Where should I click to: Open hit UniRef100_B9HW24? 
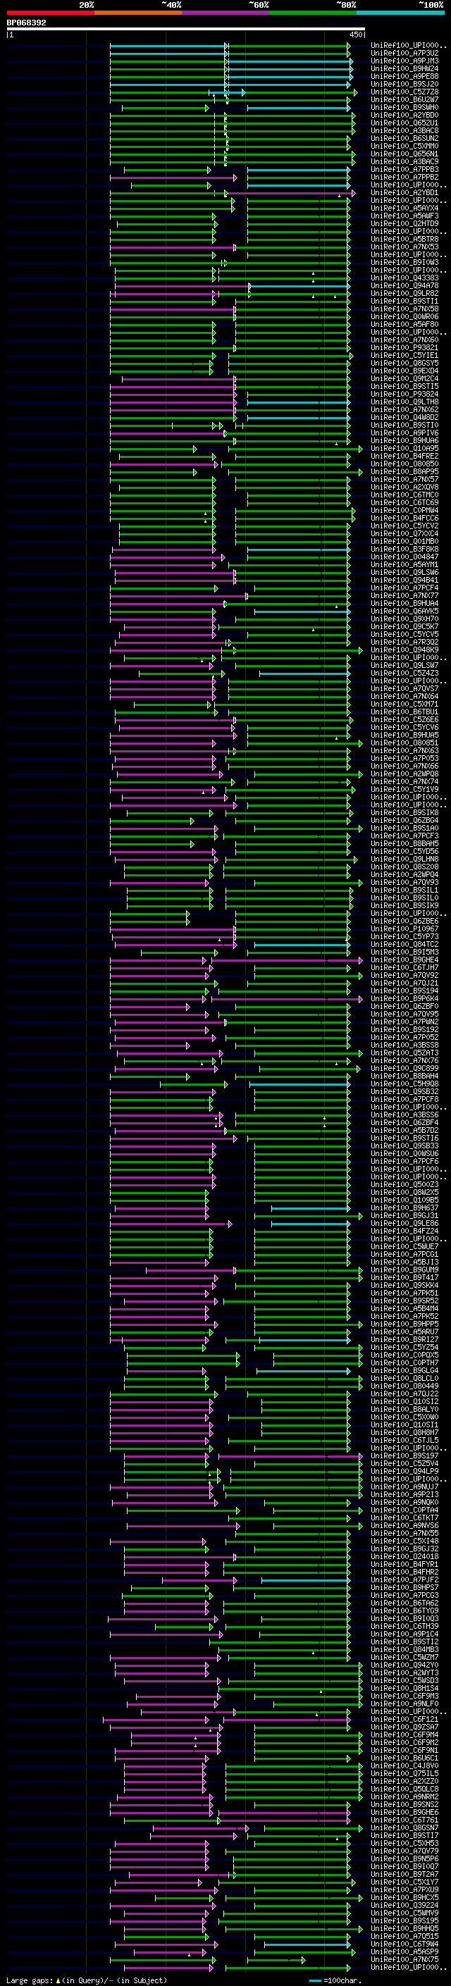(x=404, y=68)
